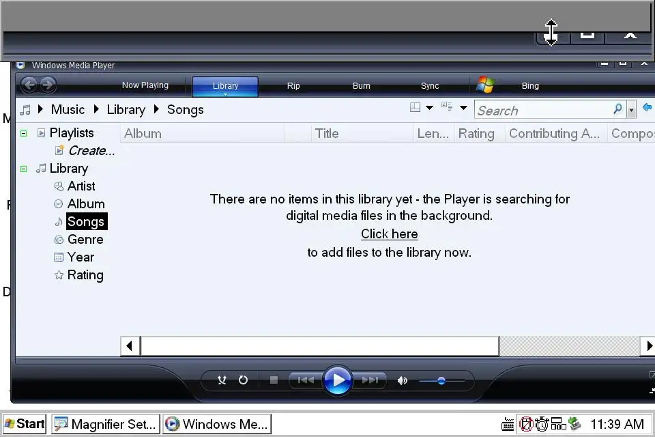Click the red circle-slash tray icon
The image size is (655, 437).
525,424
